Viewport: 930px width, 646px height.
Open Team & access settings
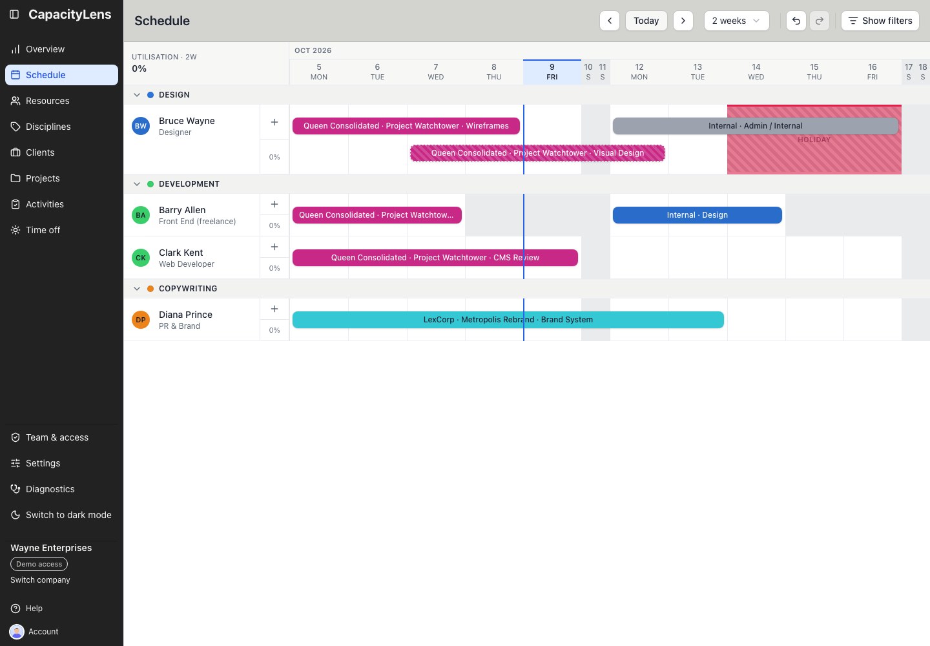tap(61, 437)
